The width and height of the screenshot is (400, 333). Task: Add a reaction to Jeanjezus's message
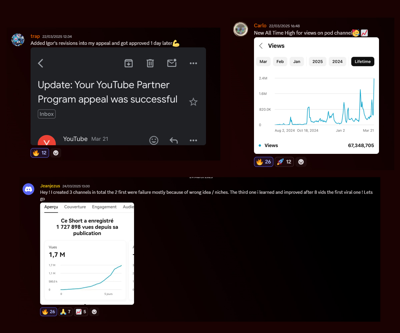94,312
